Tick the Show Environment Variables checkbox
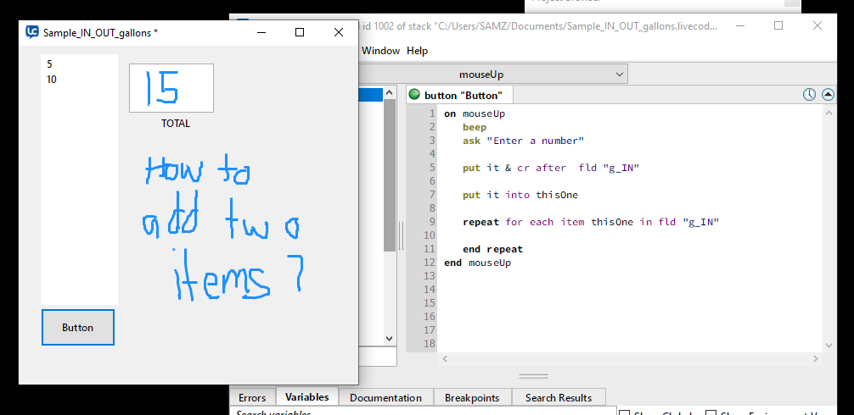This screenshot has height=415, width=854. pyautogui.click(x=711, y=412)
